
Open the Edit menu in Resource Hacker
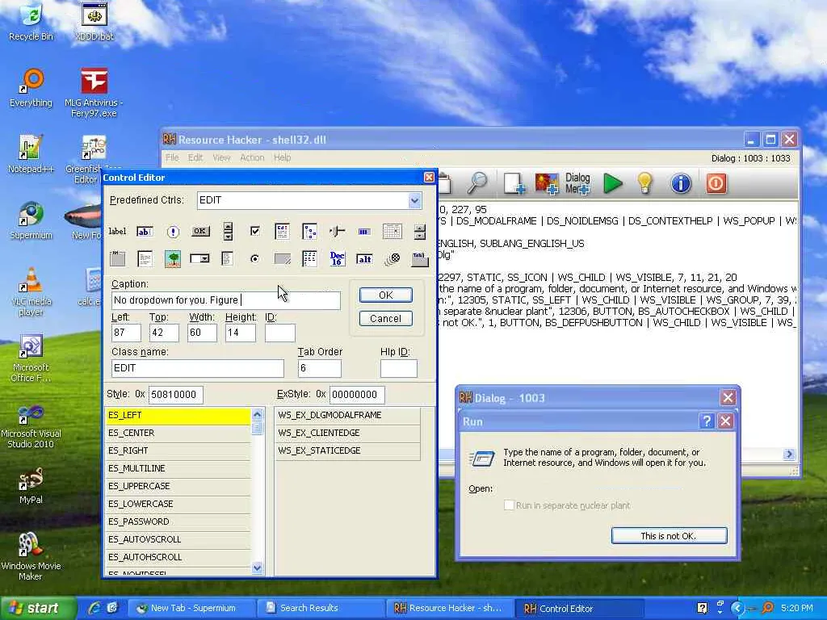(195, 157)
